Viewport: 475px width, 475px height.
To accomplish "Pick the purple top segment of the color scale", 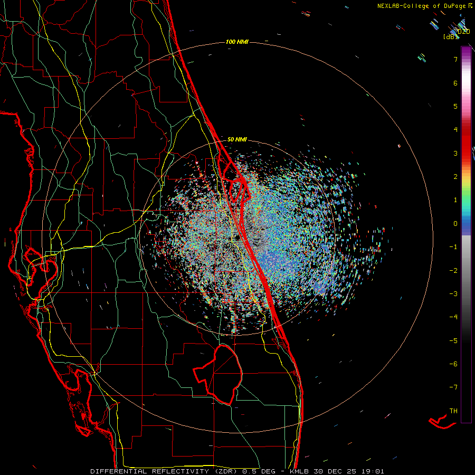I will click(x=466, y=51).
